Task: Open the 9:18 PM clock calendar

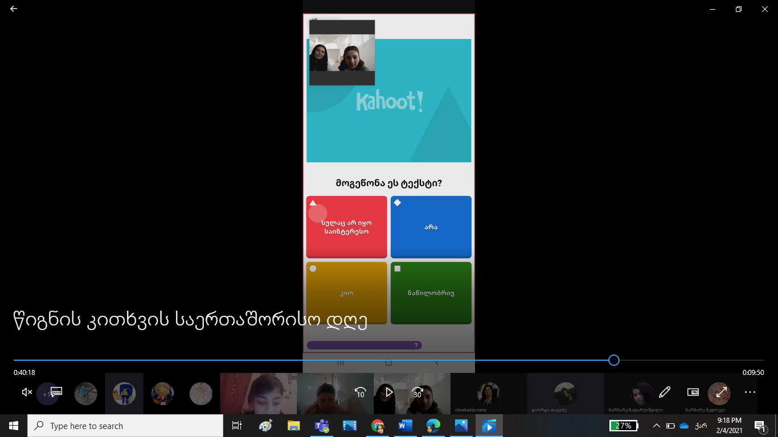Action: pyautogui.click(x=730, y=426)
